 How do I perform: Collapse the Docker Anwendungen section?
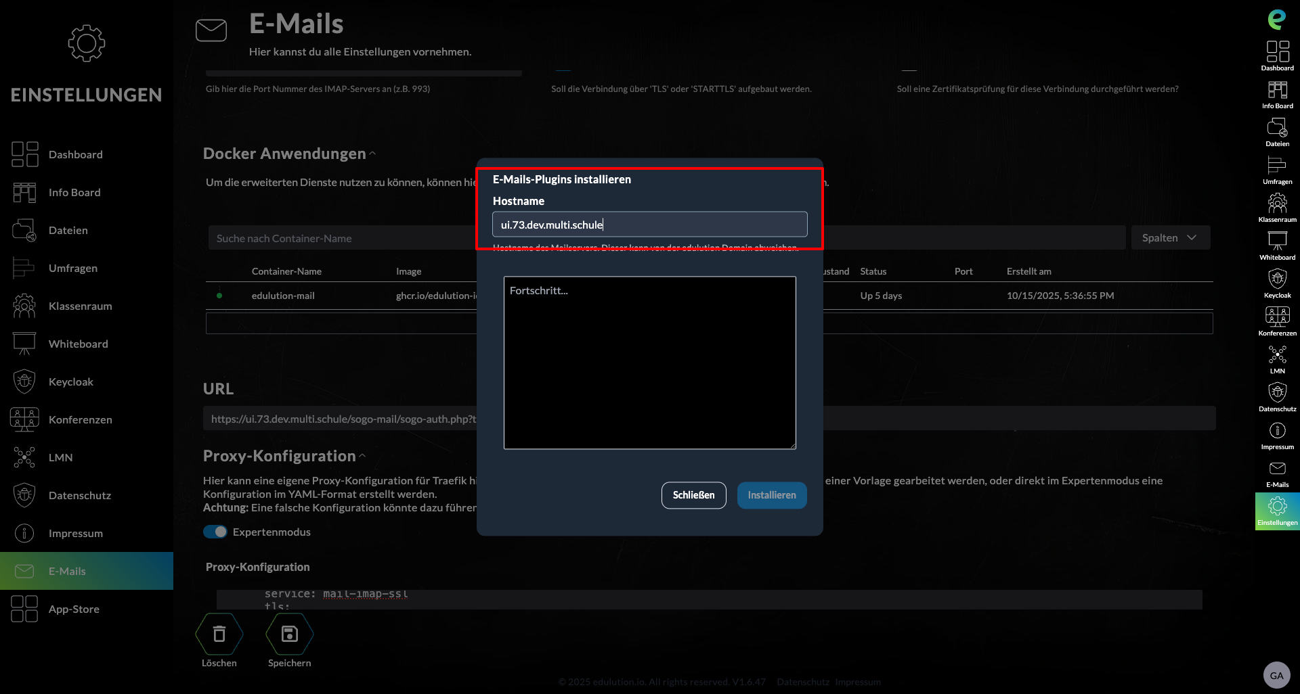click(x=372, y=153)
